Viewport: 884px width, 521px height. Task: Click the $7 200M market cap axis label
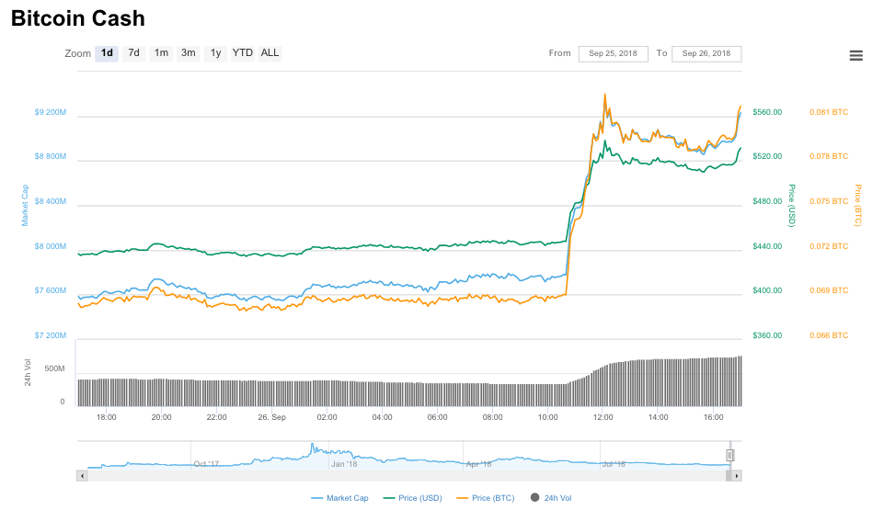click(x=51, y=335)
